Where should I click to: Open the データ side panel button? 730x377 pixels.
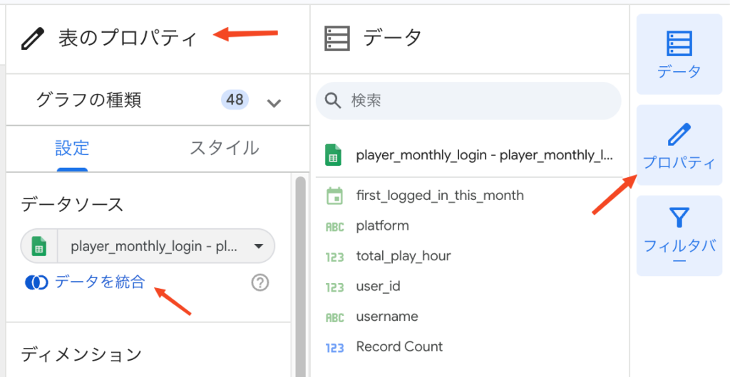point(679,55)
